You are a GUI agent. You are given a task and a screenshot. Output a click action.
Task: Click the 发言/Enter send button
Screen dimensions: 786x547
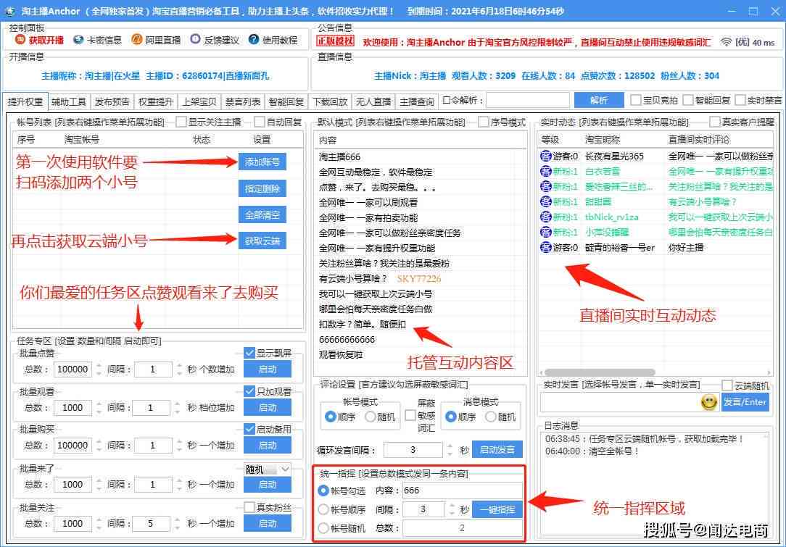[x=745, y=402]
